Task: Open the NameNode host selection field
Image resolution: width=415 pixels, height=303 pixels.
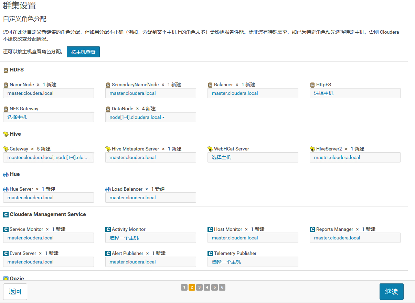Action: (x=49, y=93)
